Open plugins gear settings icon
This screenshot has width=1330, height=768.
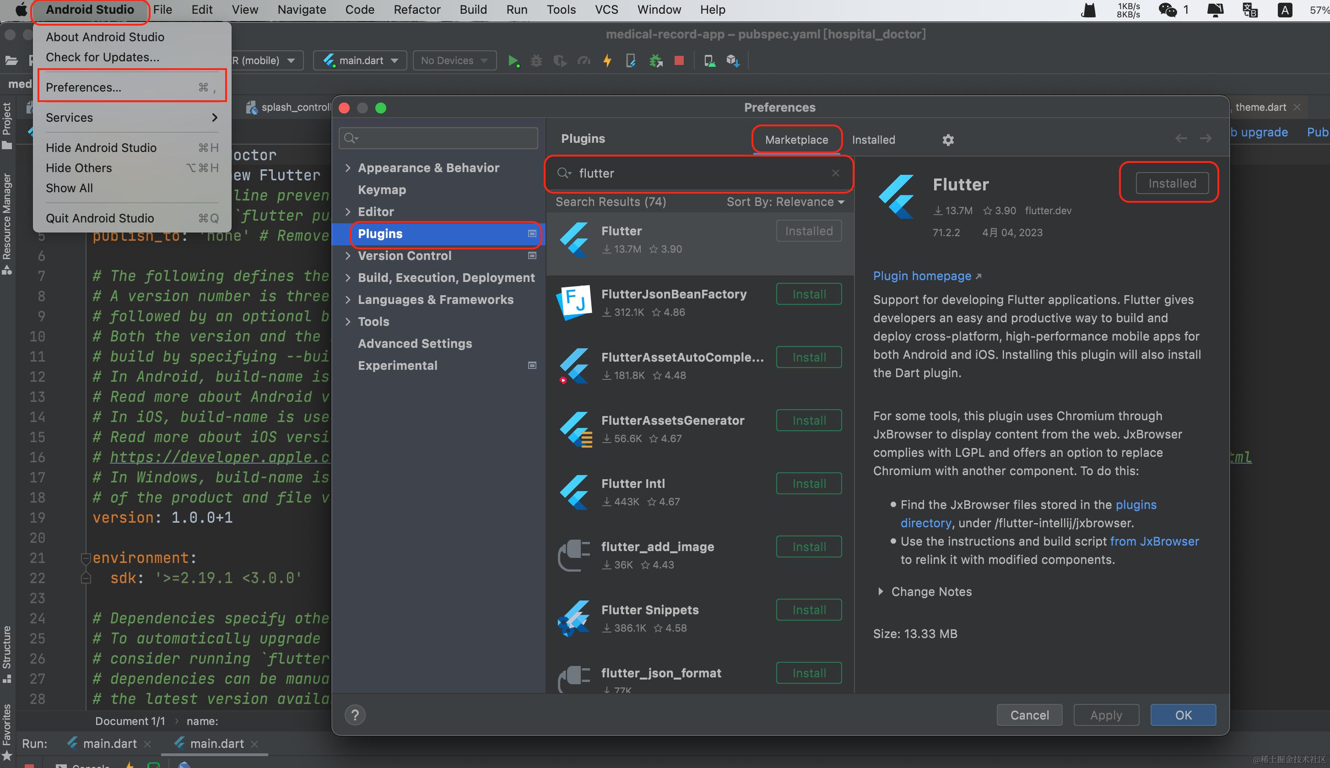pyautogui.click(x=948, y=140)
